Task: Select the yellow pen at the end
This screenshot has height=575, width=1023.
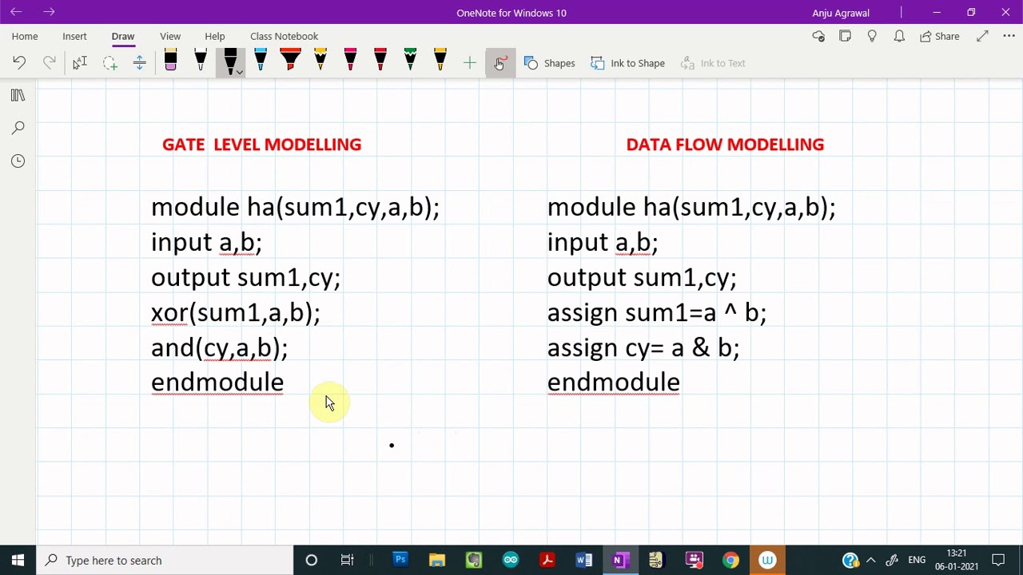Action: [440, 61]
